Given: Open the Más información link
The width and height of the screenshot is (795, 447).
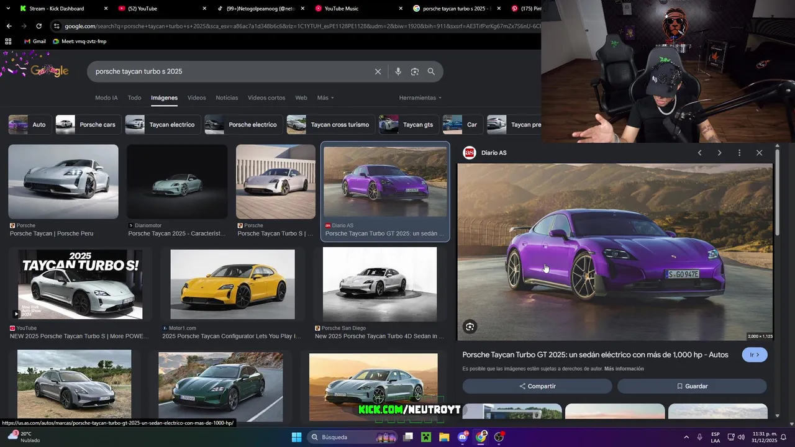Looking at the screenshot, I should click(x=624, y=369).
